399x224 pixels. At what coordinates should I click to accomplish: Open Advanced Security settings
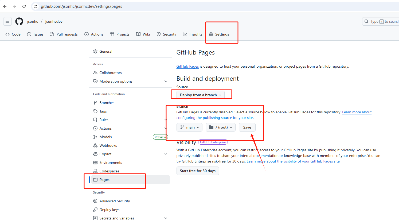[131, 201]
